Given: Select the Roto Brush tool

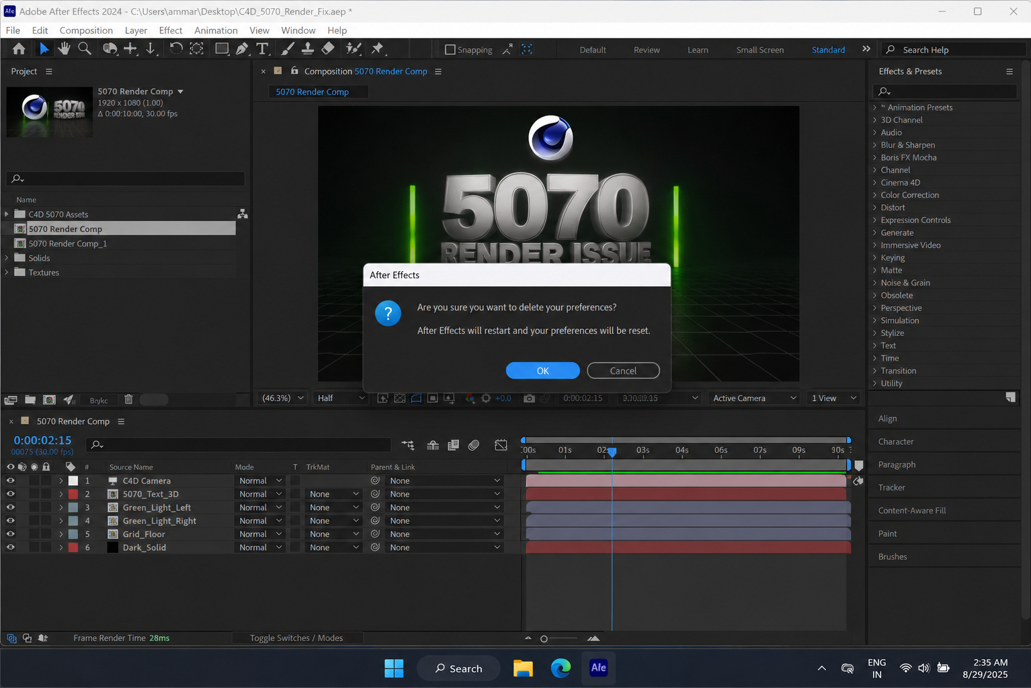Looking at the screenshot, I should [x=353, y=48].
